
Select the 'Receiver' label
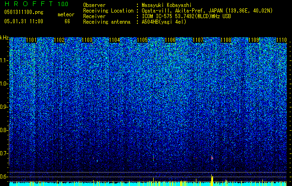tap(94, 16)
